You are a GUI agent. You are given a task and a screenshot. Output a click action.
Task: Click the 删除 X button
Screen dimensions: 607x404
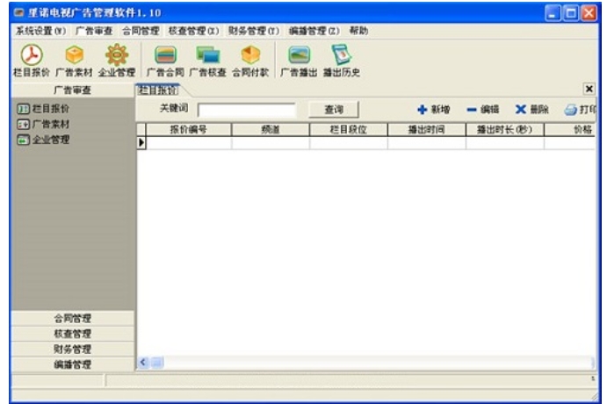(x=532, y=110)
